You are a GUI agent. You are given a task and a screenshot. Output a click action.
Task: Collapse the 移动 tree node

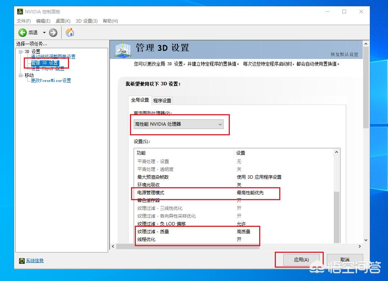(20, 75)
